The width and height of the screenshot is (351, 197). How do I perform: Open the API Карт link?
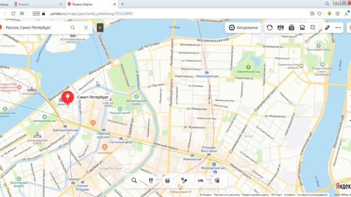point(276,195)
